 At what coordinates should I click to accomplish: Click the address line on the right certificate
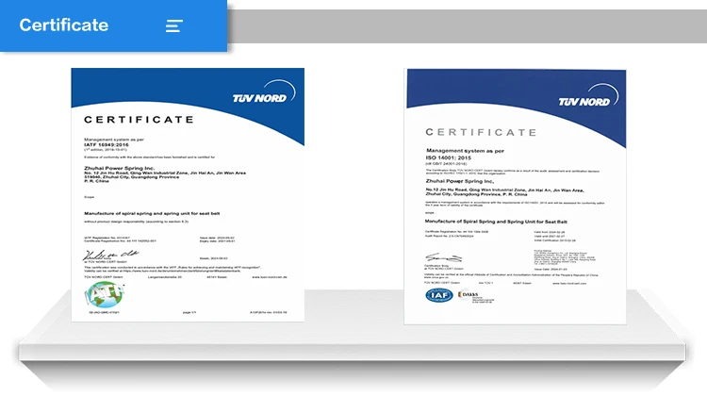[x=504, y=190]
